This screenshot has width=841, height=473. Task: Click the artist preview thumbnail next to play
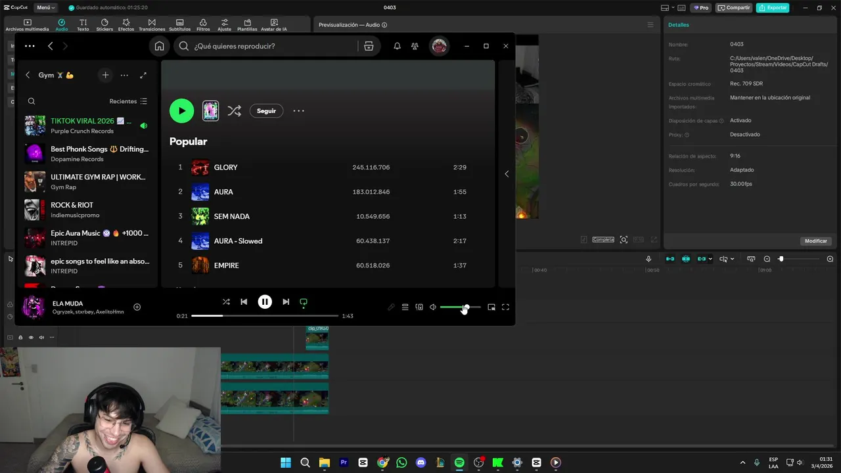(x=210, y=111)
